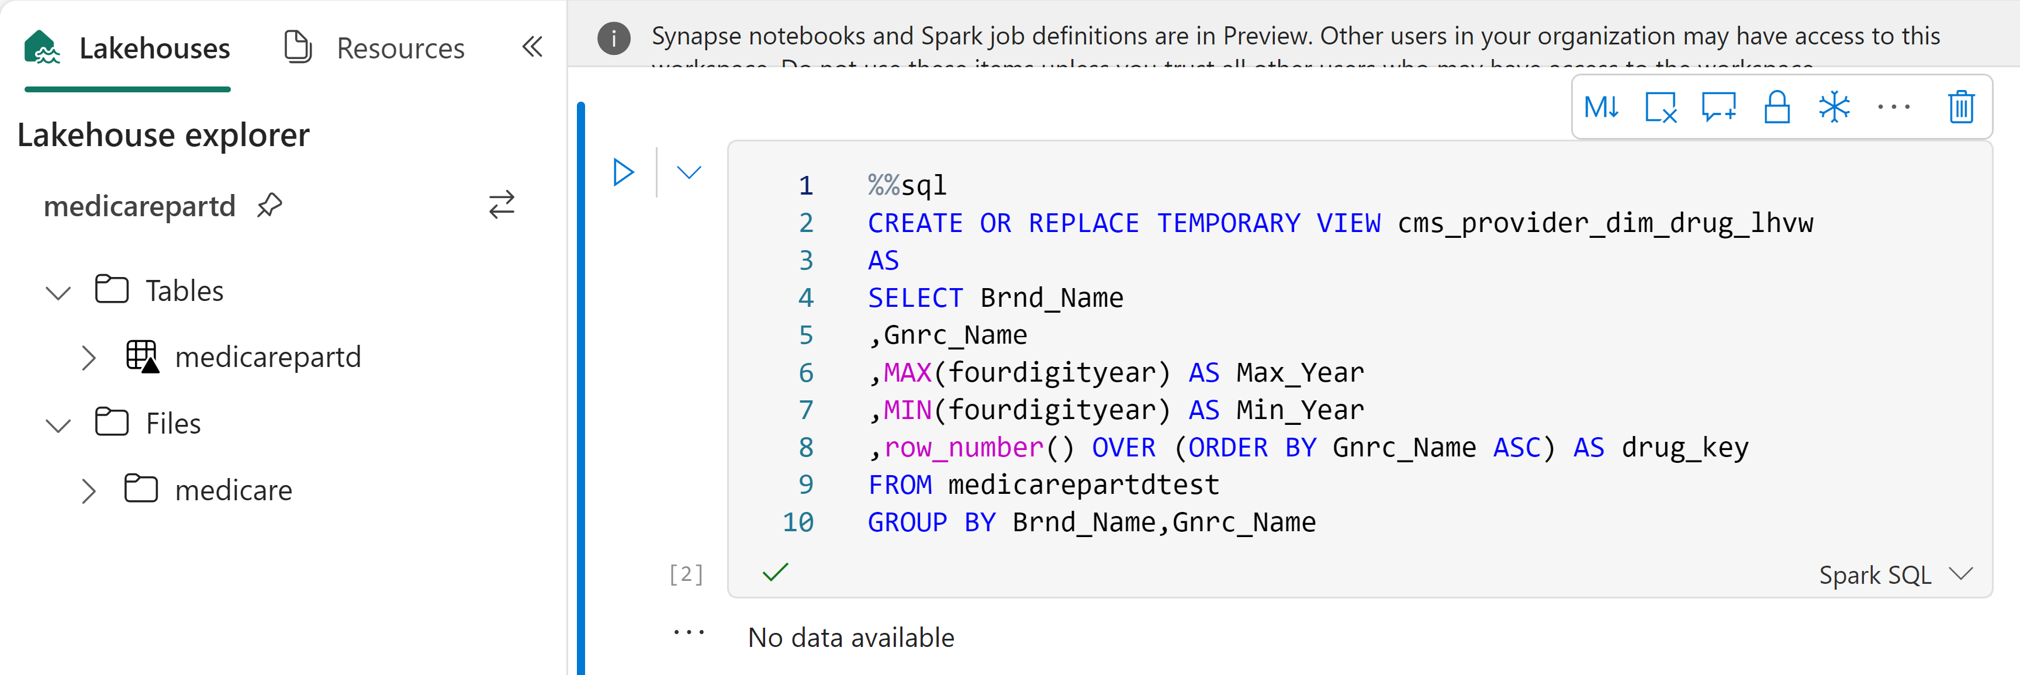The image size is (2020, 675).
Task: Clear cell output icon in toolbar
Action: pyautogui.click(x=1660, y=108)
